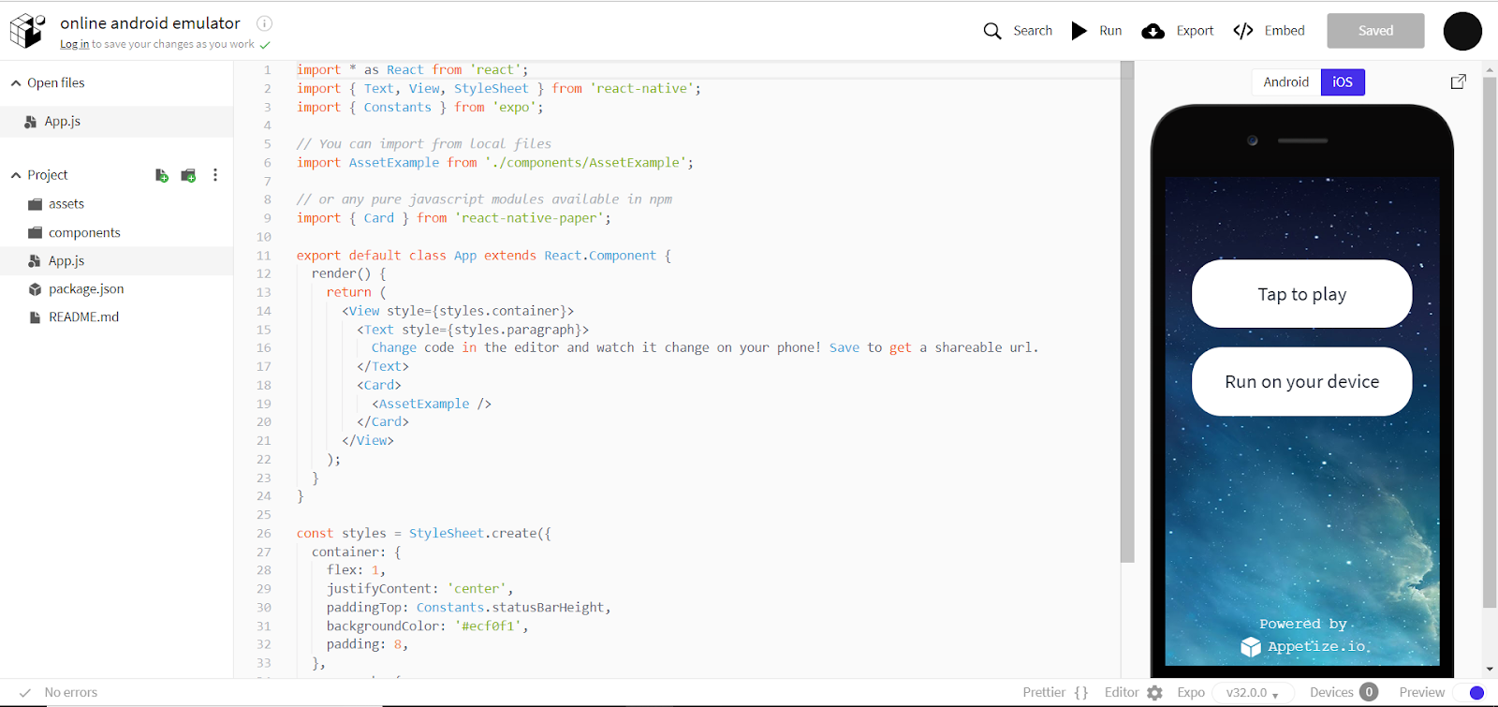
Task: Click the No errors checkmark icon
Action: click(25, 693)
